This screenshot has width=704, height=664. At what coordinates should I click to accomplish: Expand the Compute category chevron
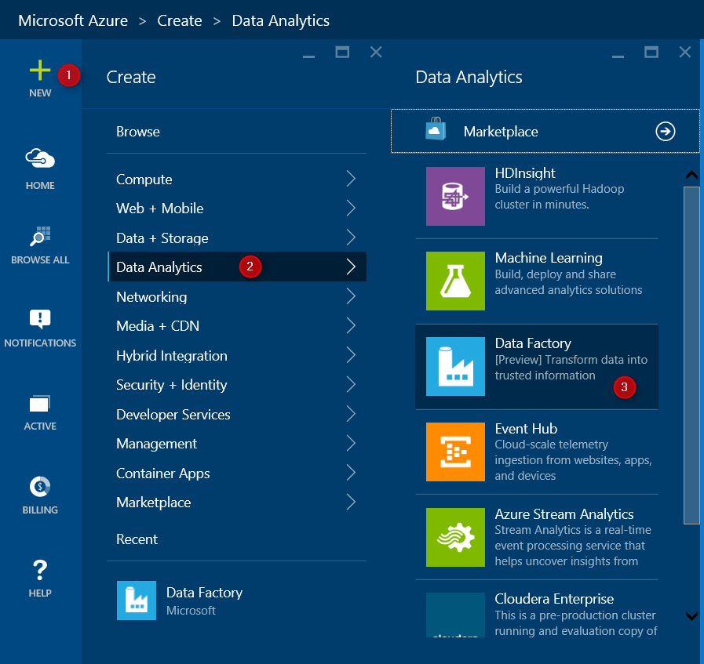(x=351, y=179)
